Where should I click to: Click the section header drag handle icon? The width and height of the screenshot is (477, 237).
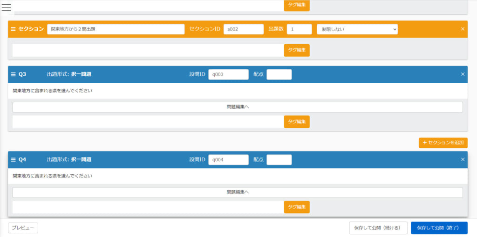tap(13, 29)
